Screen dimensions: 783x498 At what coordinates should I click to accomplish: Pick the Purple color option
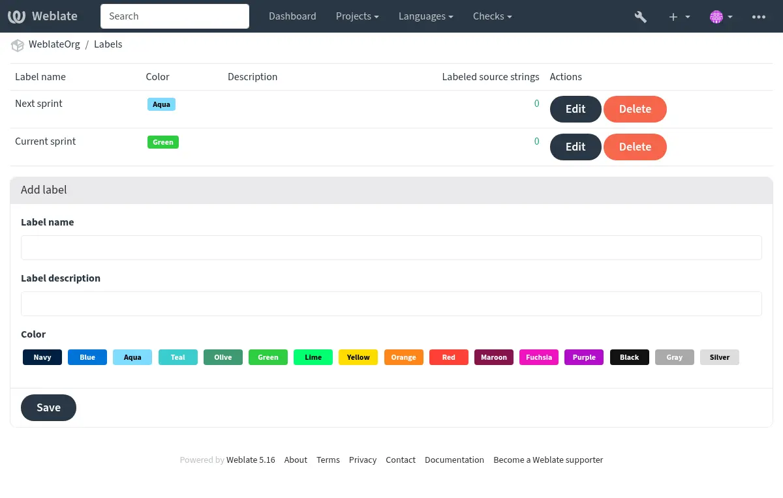(x=584, y=357)
